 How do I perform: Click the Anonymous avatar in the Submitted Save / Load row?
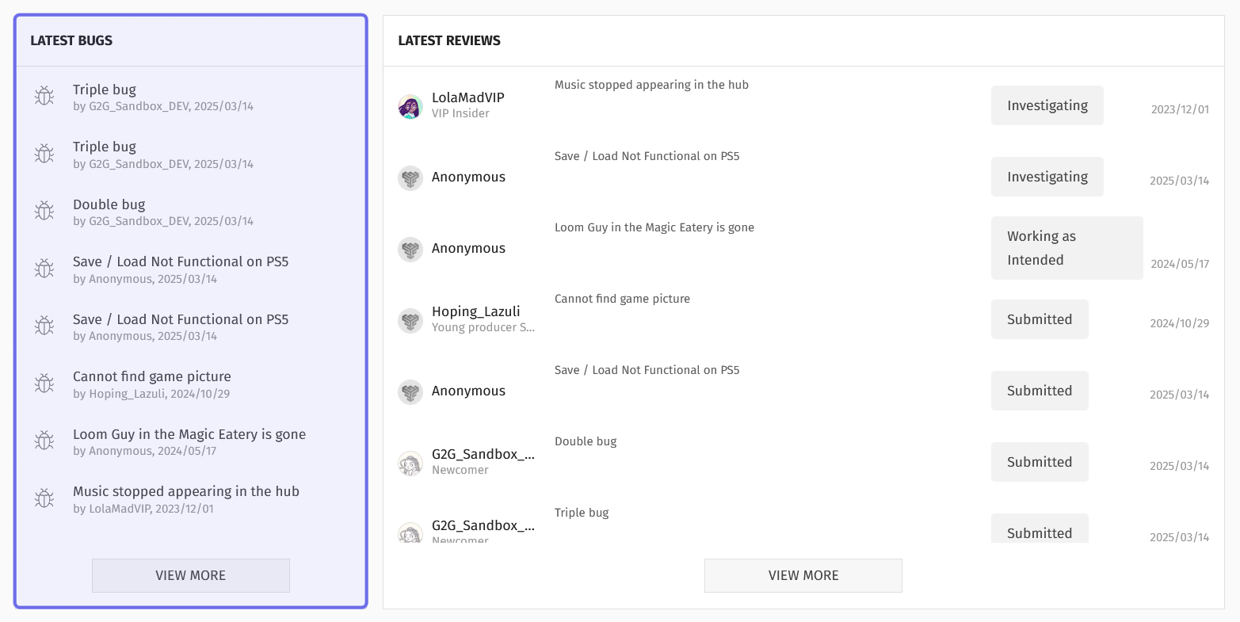pyautogui.click(x=410, y=392)
